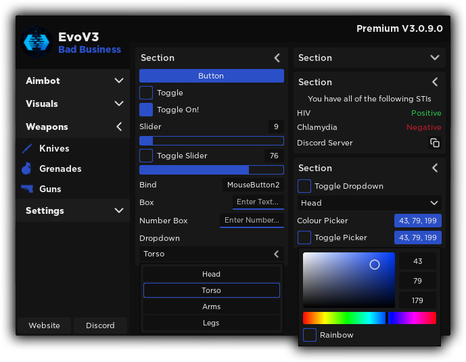Enable the Rainbow checkbox
The width and height of the screenshot is (466, 362).
(309, 335)
